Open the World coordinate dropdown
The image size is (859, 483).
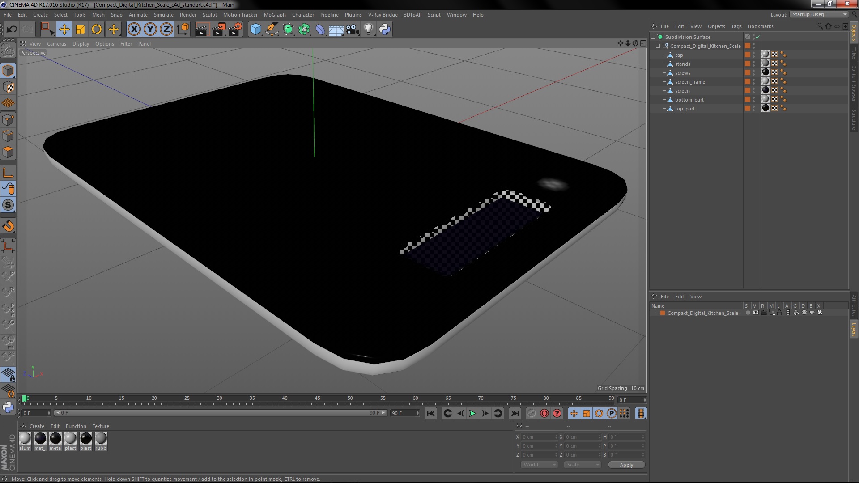point(539,465)
